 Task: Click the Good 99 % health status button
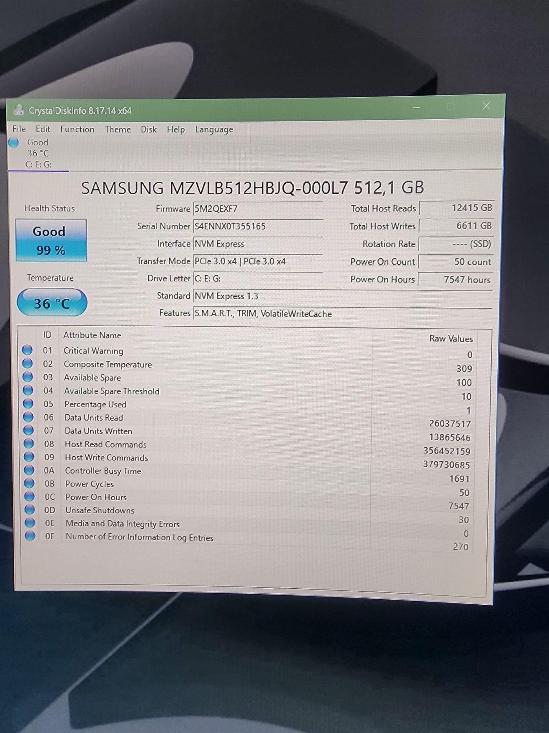tap(51, 241)
